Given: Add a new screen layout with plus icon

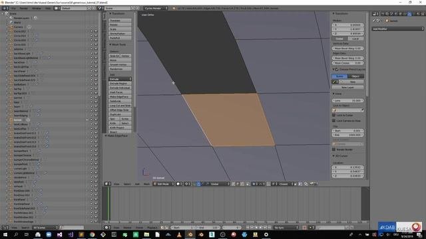Looking at the screenshot, I should [x=89, y=8].
